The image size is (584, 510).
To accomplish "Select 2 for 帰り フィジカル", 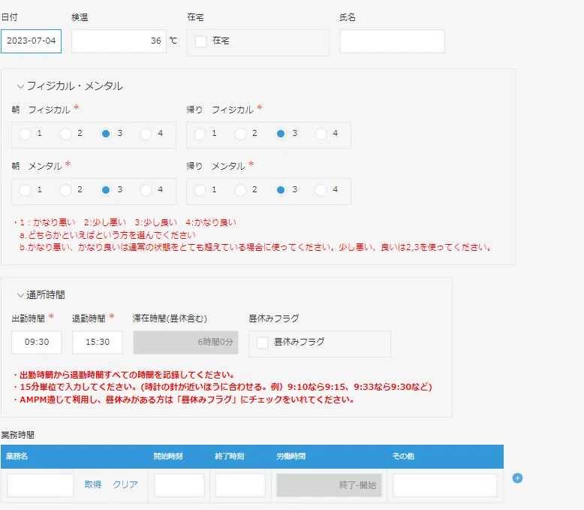I will point(240,134).
